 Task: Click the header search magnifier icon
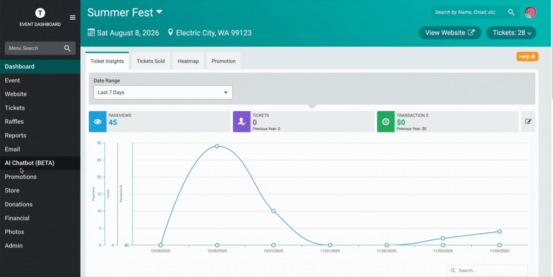coord(511,12)
